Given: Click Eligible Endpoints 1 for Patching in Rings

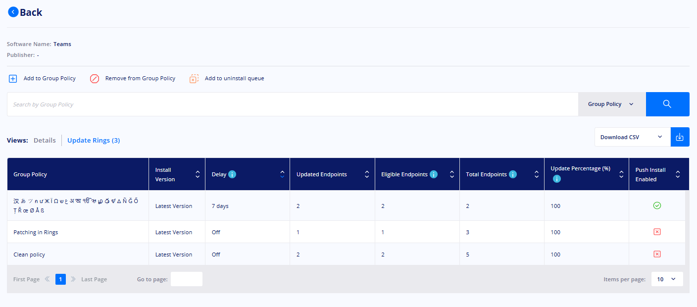Looking at the screenshot, I should (x=383, y=232).
